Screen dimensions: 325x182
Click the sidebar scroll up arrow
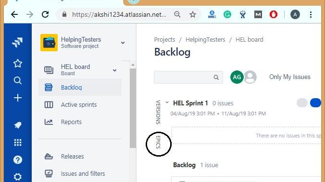click(133, 65)
